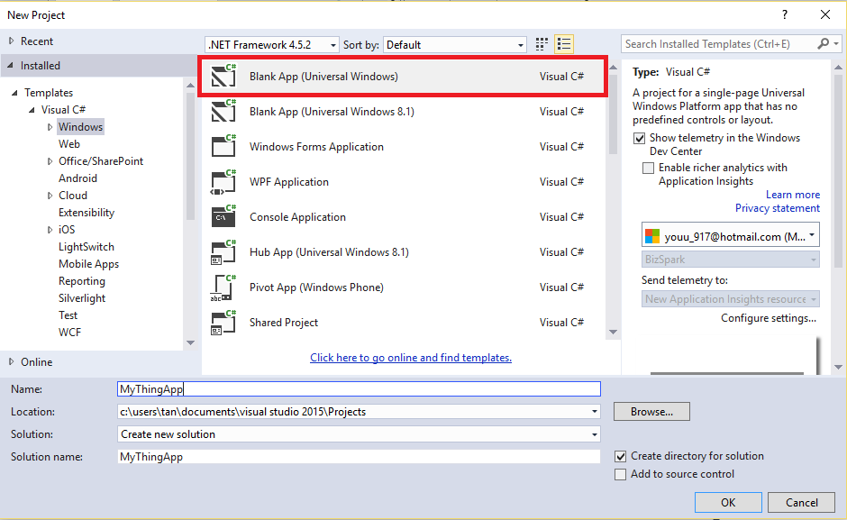Check Add to source control
This screenshot has height=520, width=847.
click(x=620, y=474)
